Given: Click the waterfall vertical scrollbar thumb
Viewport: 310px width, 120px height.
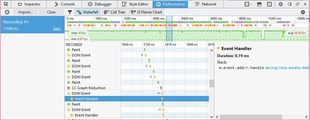Looking at the screenshot, I should click(211, 83).
